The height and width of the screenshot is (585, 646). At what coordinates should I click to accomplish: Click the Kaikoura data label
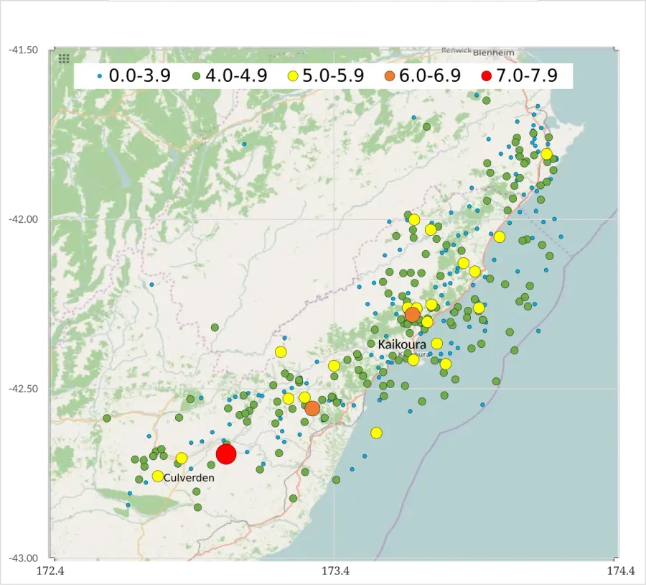pyautogui.click(x=402, y=344)
